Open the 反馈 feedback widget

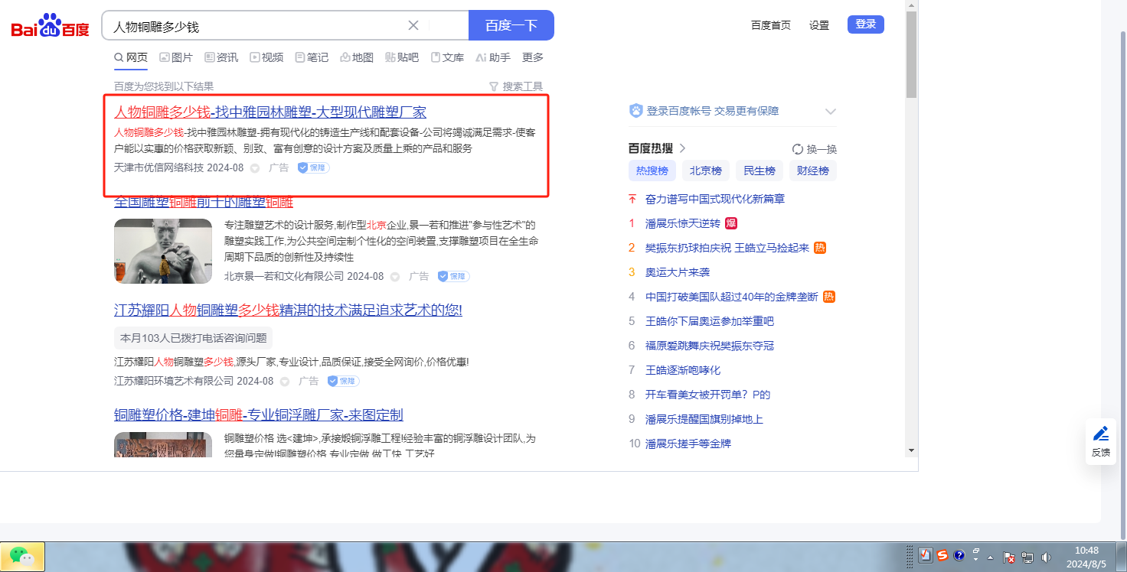1101,441
